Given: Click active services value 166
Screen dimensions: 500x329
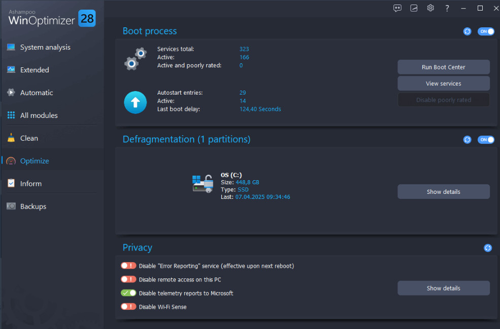Looking at the screenshot, I should pos(244,57).
